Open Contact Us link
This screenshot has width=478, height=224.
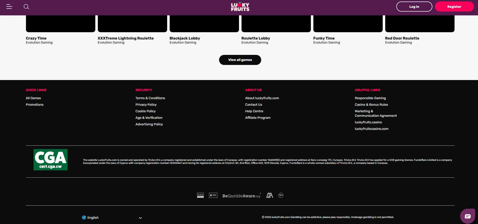254,105
